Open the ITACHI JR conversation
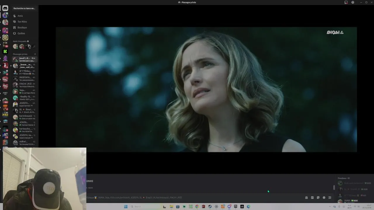 pos(24,85)
